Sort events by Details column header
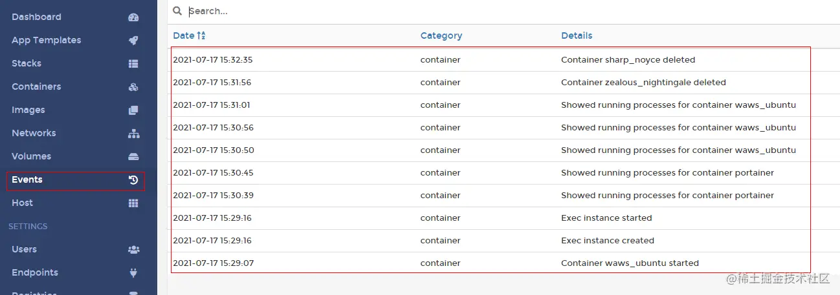The height and width of the screenshot is (295, 840). point(577,36)
